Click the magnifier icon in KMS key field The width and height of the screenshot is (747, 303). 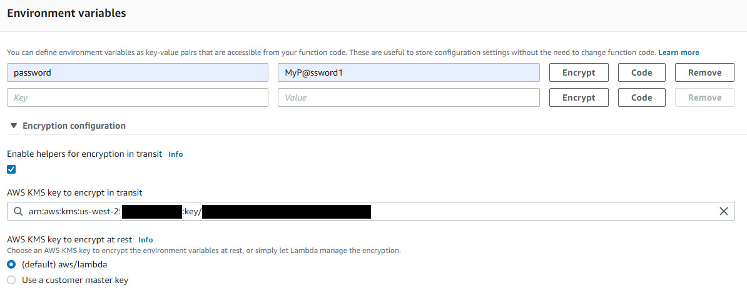click(x=18, y=211)
